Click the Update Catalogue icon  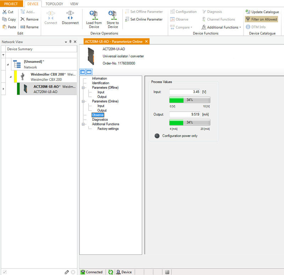coord(248,12)
